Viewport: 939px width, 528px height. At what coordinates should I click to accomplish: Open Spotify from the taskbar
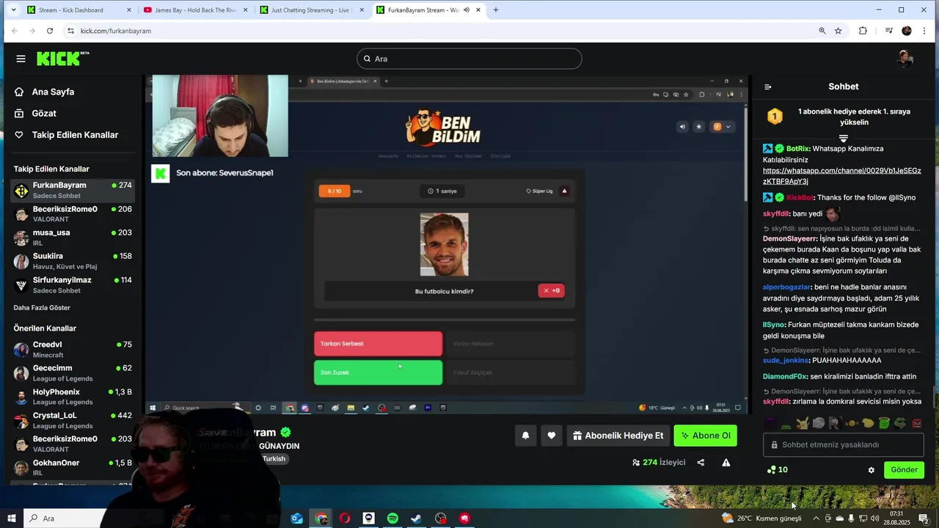pos(392,518)
